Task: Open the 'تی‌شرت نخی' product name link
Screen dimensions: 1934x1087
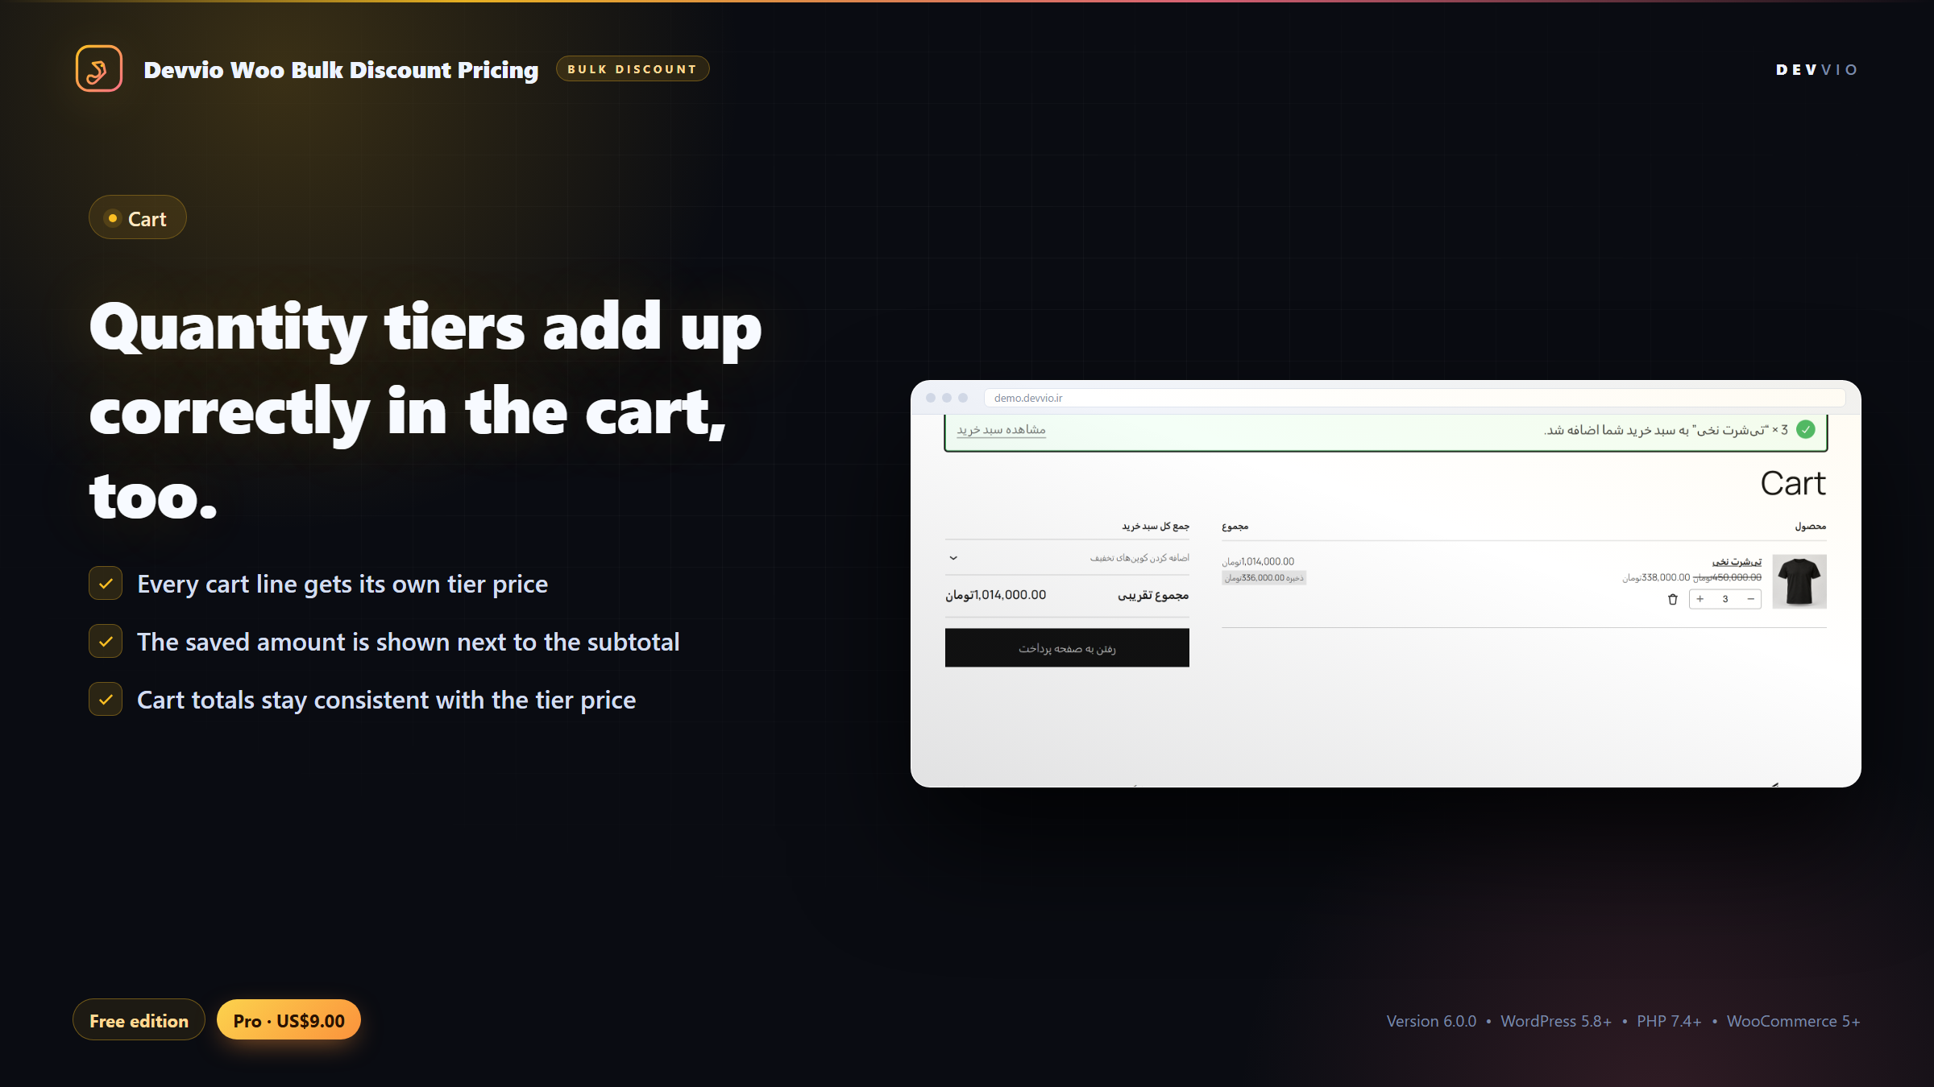Action: (1737, 561)
